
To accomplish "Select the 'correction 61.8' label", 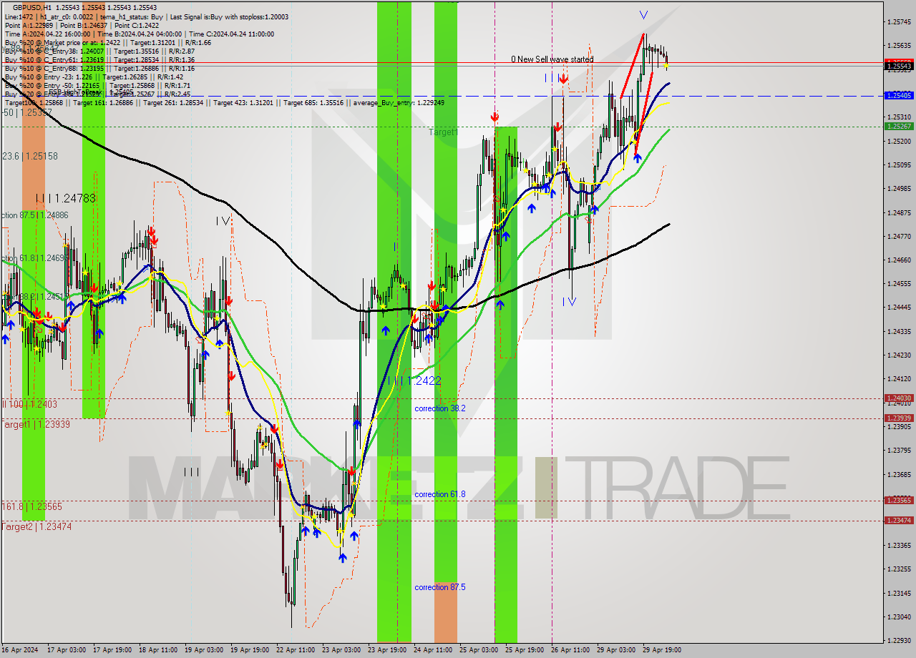I will click(440, 494).
